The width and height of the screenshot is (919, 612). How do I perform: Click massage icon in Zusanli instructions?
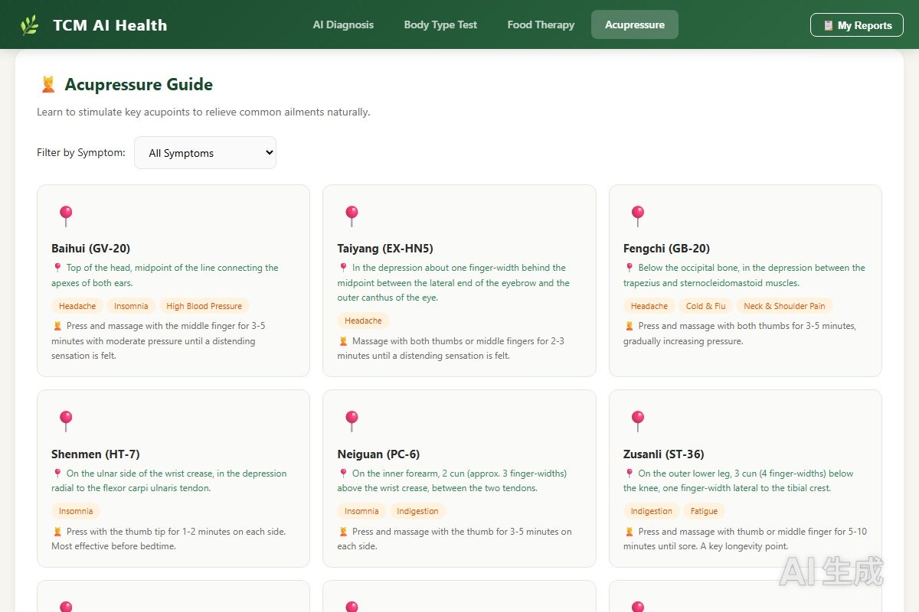coord(629,532)
